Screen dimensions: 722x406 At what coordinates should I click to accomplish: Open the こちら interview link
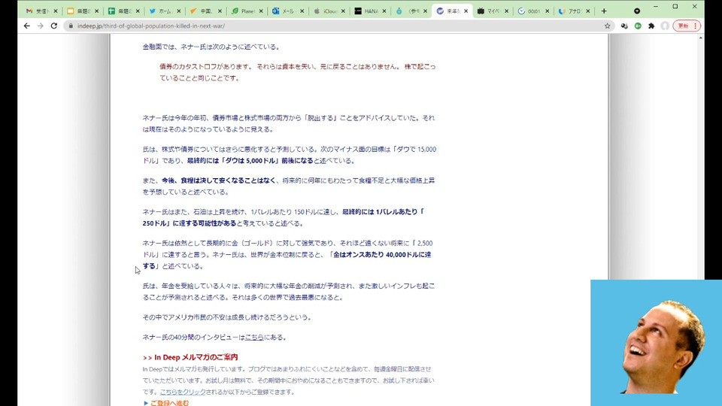pos(254,338)
